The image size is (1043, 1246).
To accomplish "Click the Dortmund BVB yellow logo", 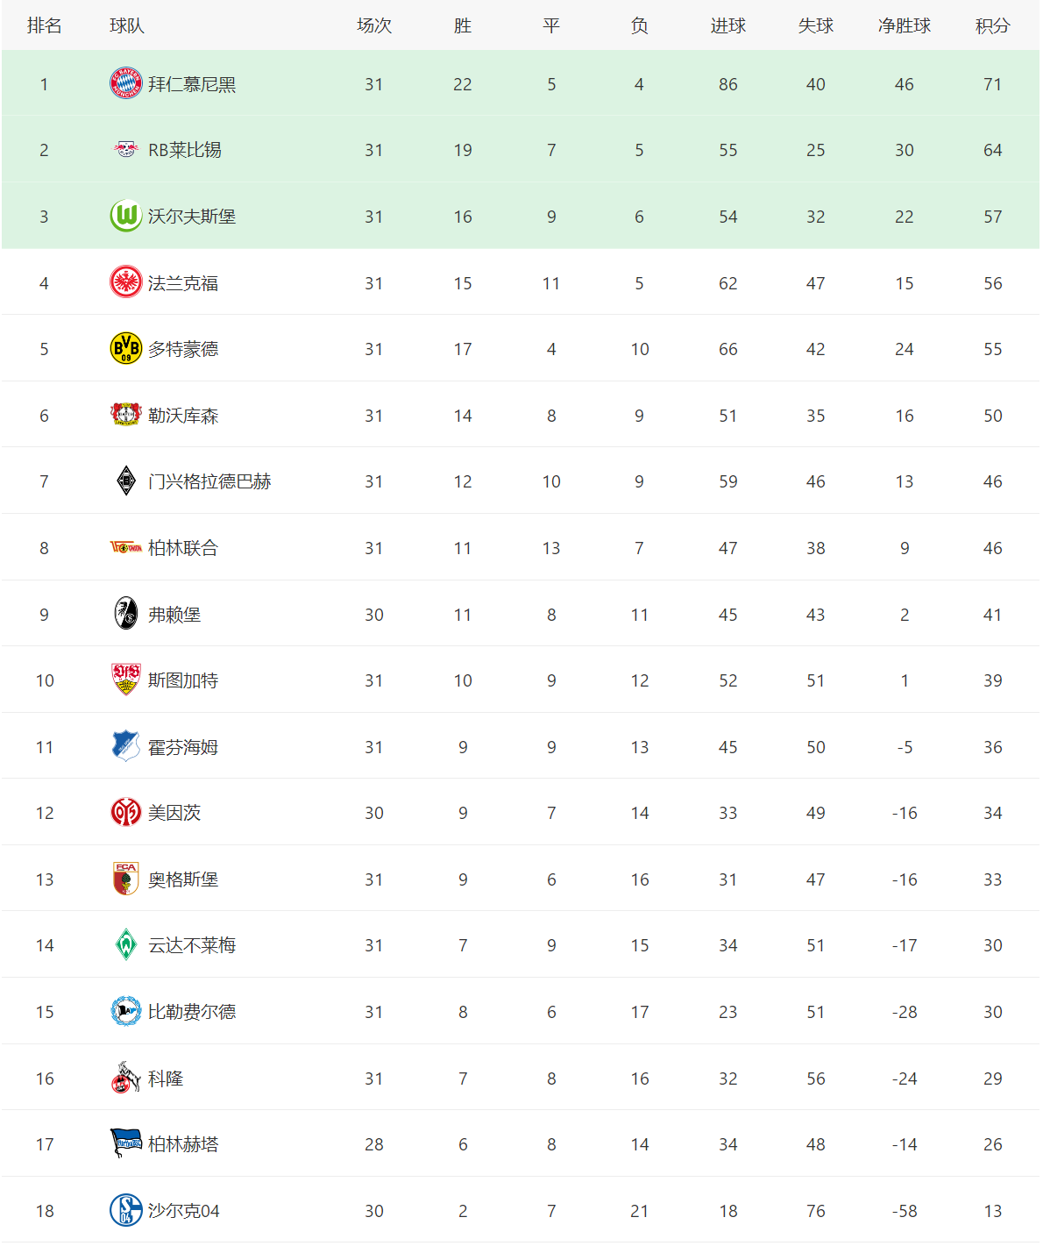I will [125, 348].
